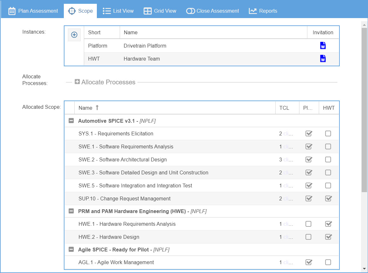
Task: Click TCL value 2 for SYS.1
Action: pyautogui.click(x=280, y=133)
